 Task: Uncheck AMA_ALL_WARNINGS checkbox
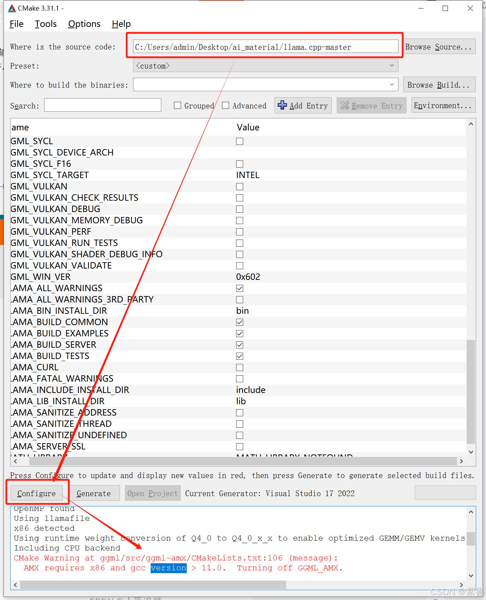[x=240, y=288]
